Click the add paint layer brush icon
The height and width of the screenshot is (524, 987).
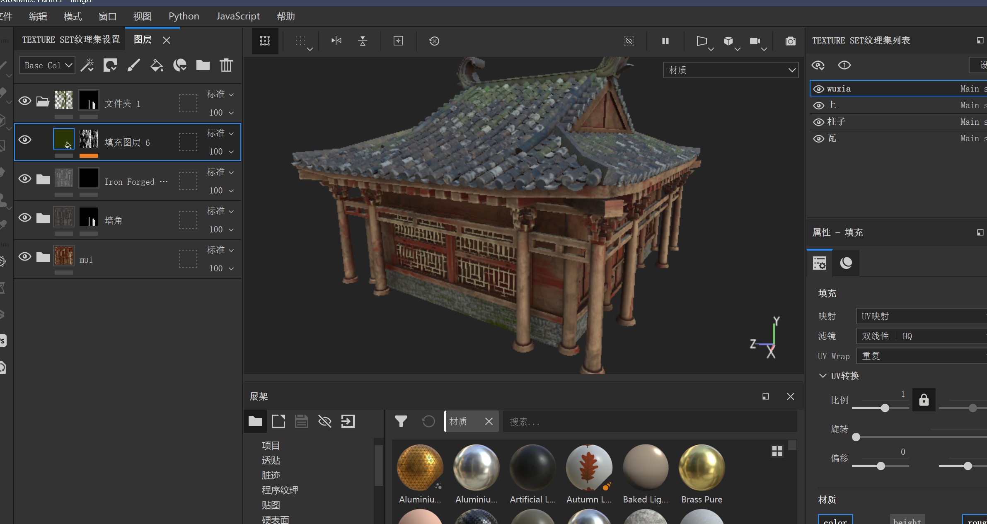[133, 65]
